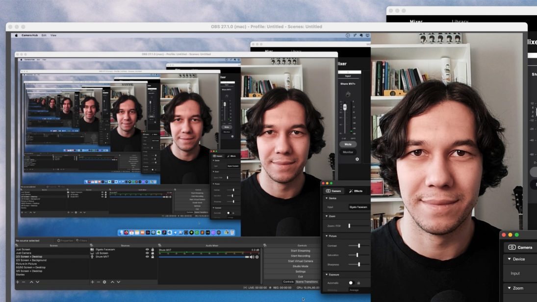Viewport: 537px width, 302px height.
Task: Adjust the Contrast slider in Camera Hub
Action: click(358, 246)
